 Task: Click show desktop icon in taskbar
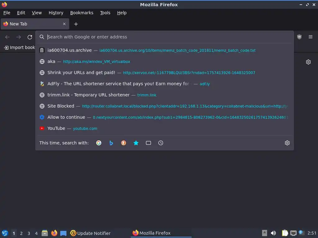tap(63, 233)
